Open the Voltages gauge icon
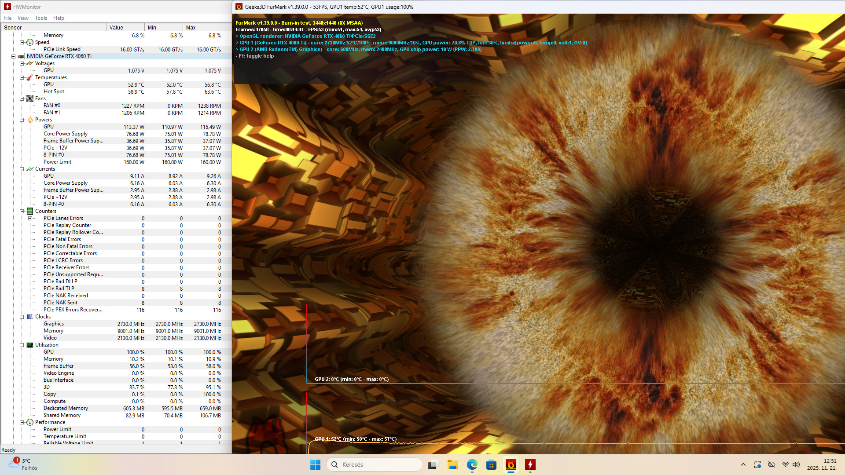This screenshot has height=475, width=845. 29,63
